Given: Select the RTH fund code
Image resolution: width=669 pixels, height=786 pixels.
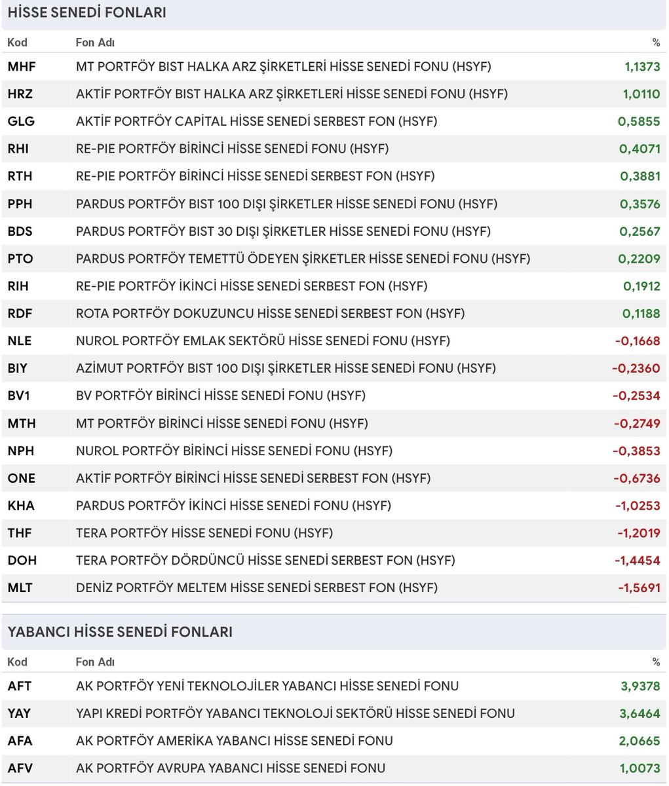Looking at the screenshot, I should [x=20, y=176].
